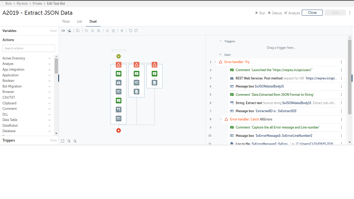Focus the Search actions field
The image size is (354, 199).
(29, 48)
